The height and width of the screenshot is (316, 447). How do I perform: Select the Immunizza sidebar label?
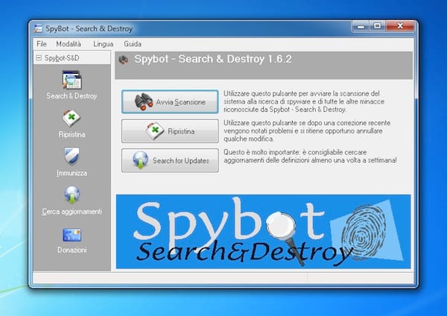72,173
